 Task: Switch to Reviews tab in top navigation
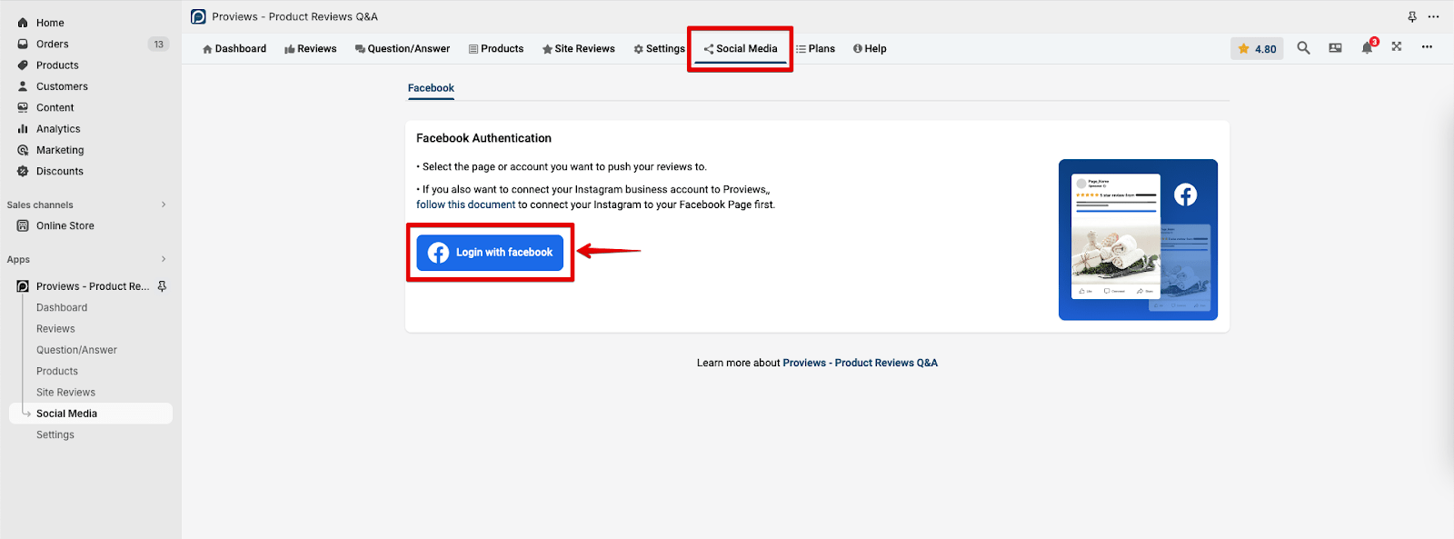pyautogui.click(x=310, y=49)
